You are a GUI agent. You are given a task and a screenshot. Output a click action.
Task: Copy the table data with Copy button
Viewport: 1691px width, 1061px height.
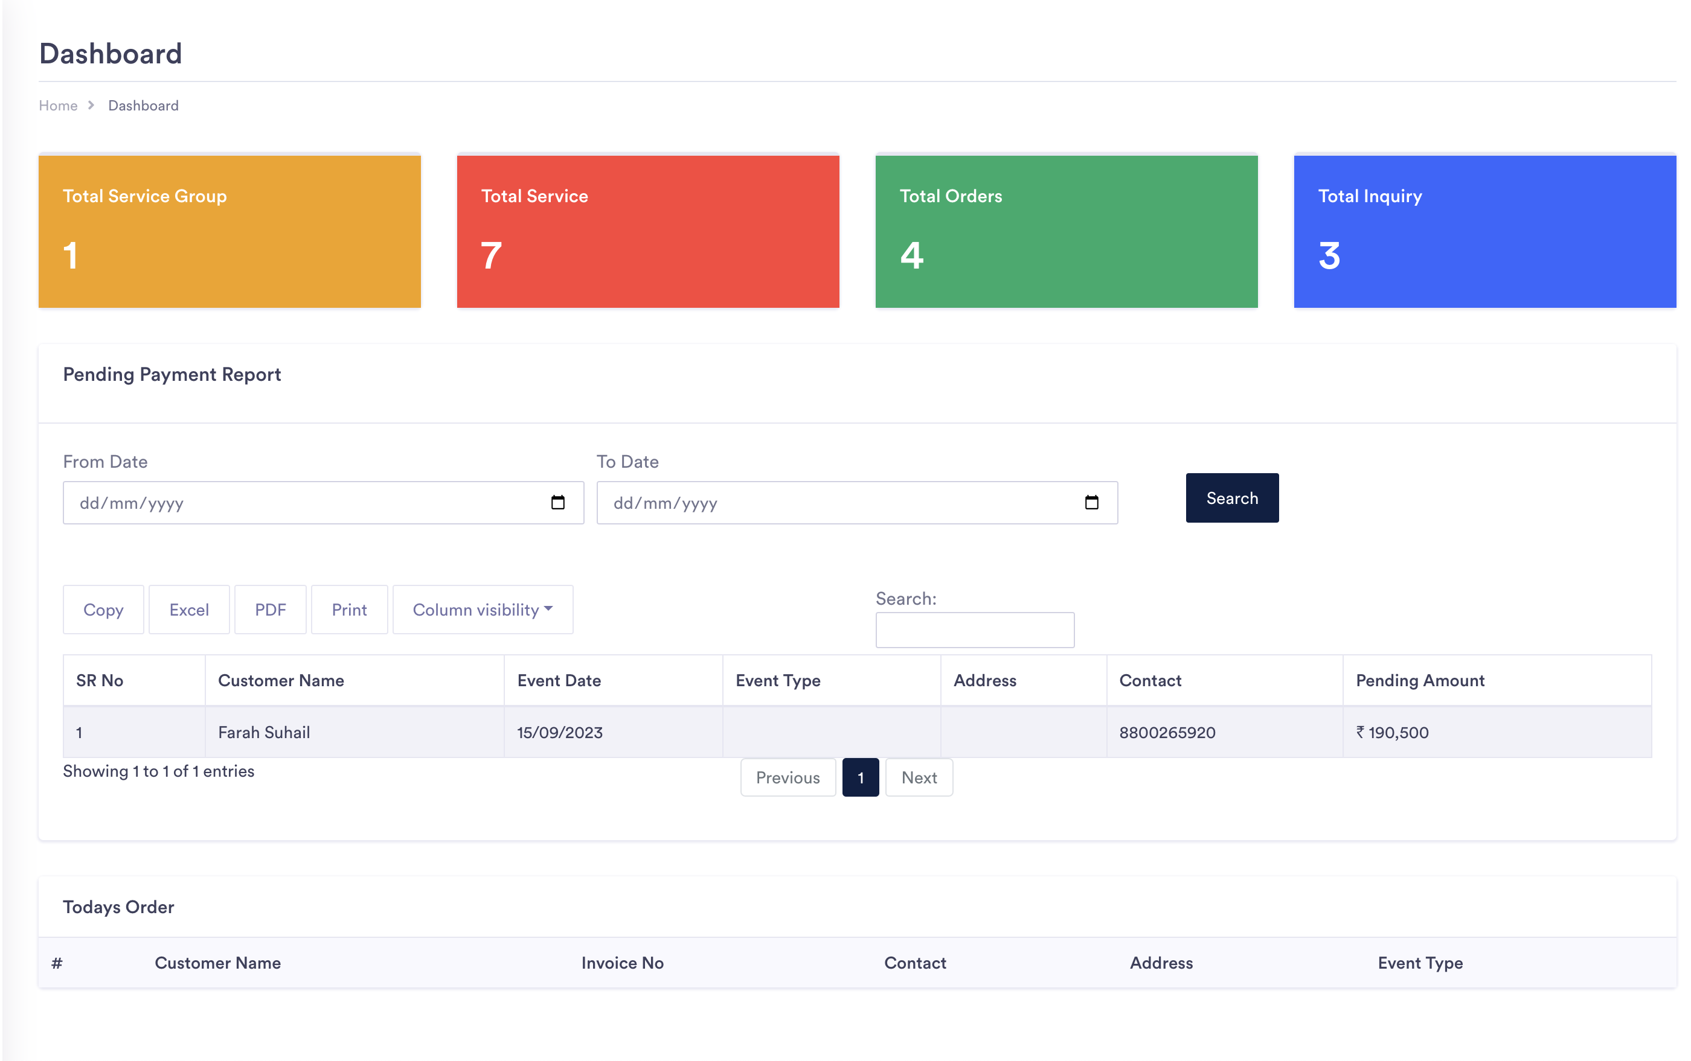tap(103, 609)
